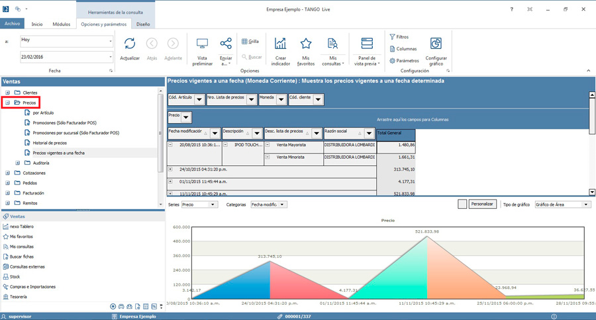Click the percent icon in bottom module strip
596x320 pixels.
pos(154,306)
